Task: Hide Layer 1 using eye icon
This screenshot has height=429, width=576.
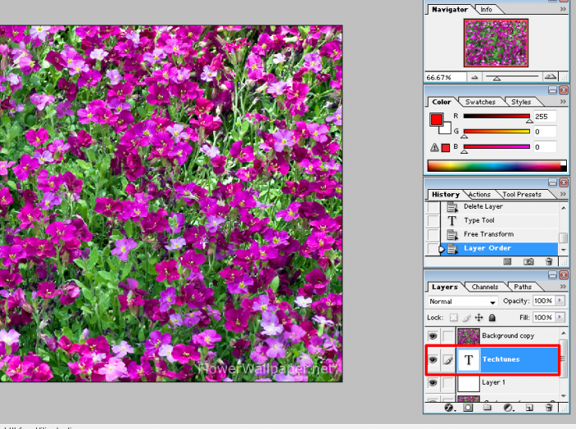Action: coord(433,383)
